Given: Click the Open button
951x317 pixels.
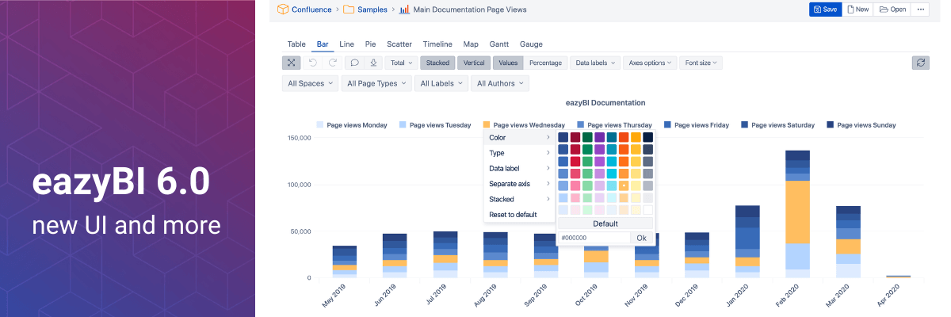Looking at the screenshot, I should point(892,10).
